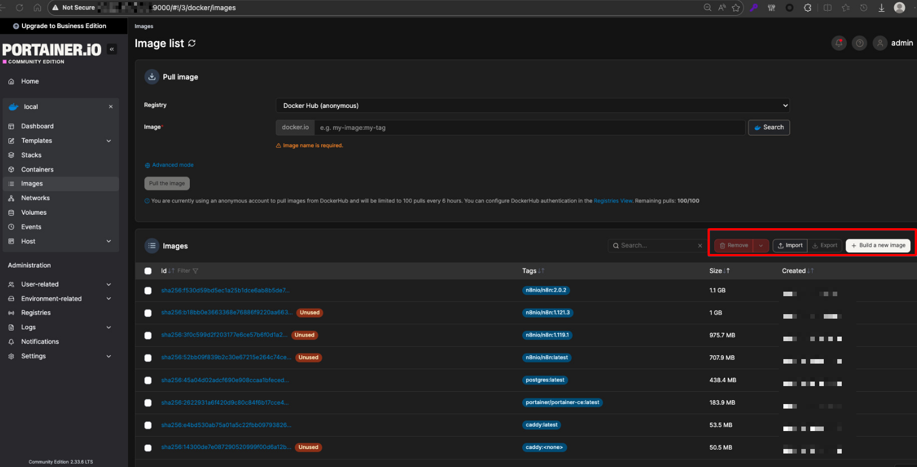Open the Remove button dropdown arrow
This screenshot has height=467, width=917.
[x=761, y=246]
